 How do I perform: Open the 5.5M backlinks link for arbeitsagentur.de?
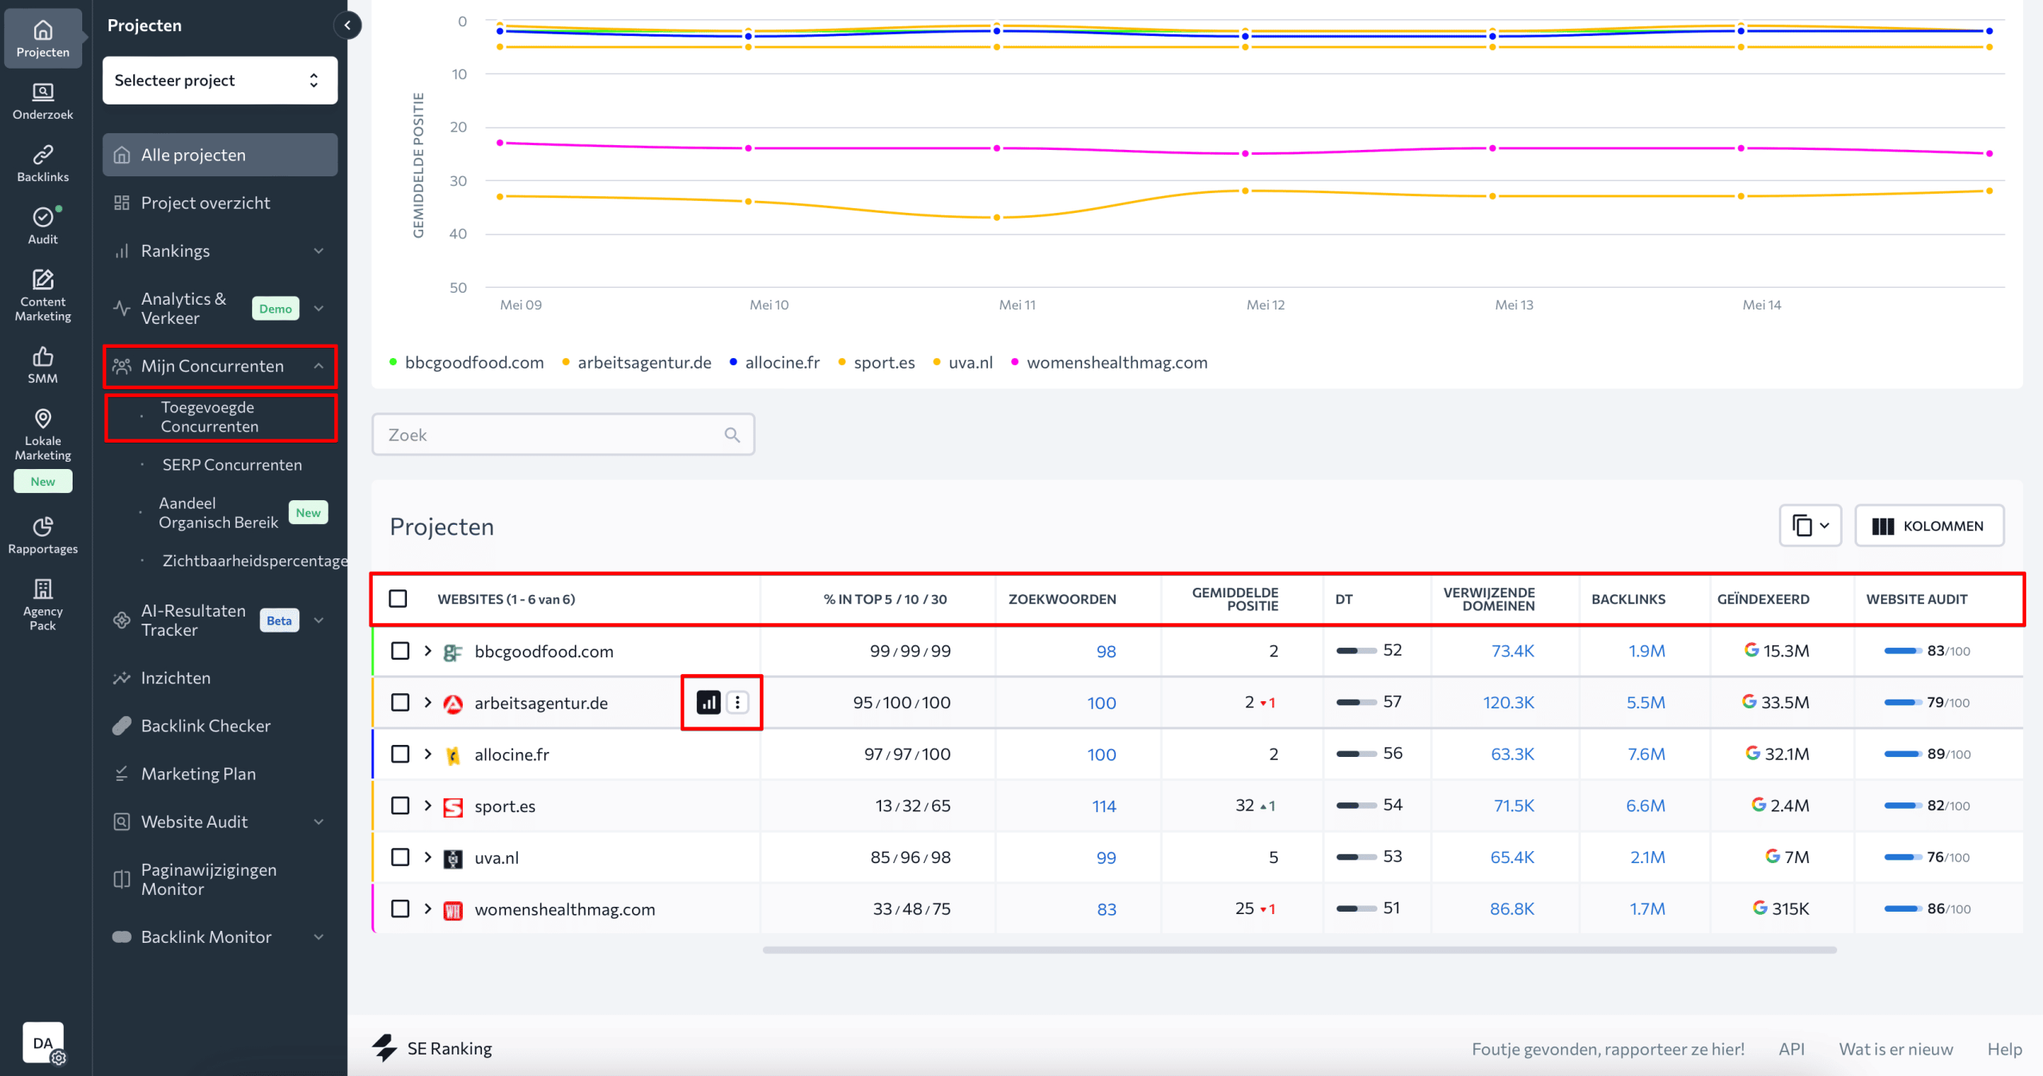point(1646,702)
